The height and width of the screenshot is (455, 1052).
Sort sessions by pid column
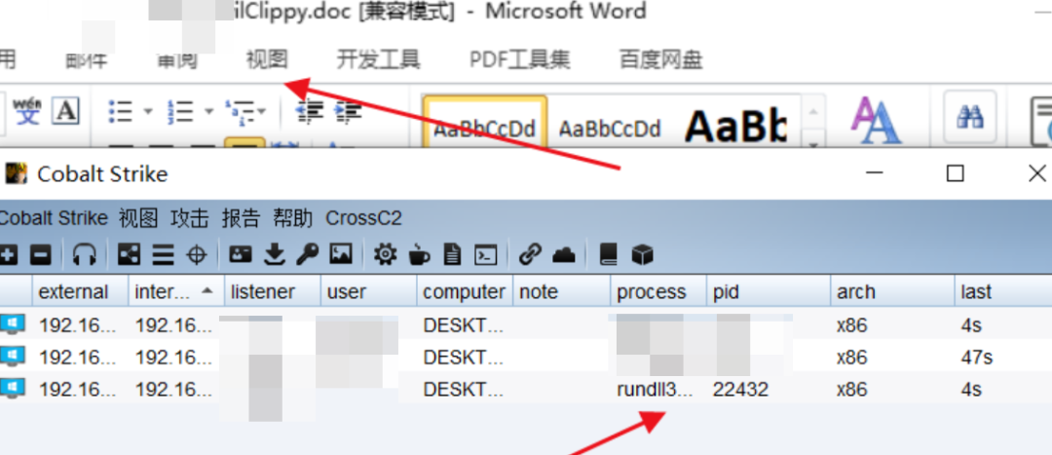click(769, 292)
